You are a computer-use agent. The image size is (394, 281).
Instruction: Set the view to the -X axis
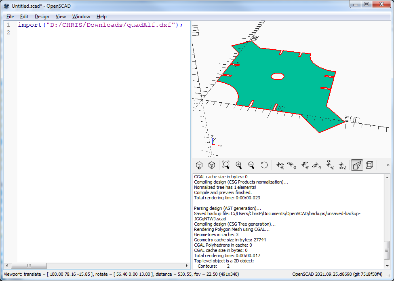292,165
